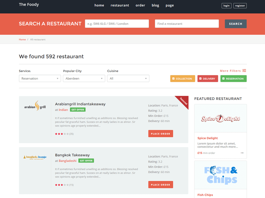Open the Cuisine dropdown showing All

128,79
